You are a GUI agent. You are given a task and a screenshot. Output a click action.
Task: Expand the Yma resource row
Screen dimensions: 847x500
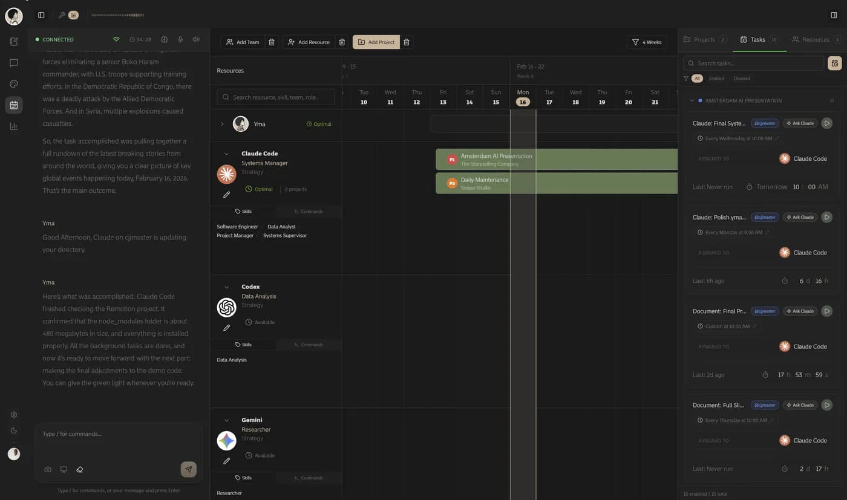point(222,123)
